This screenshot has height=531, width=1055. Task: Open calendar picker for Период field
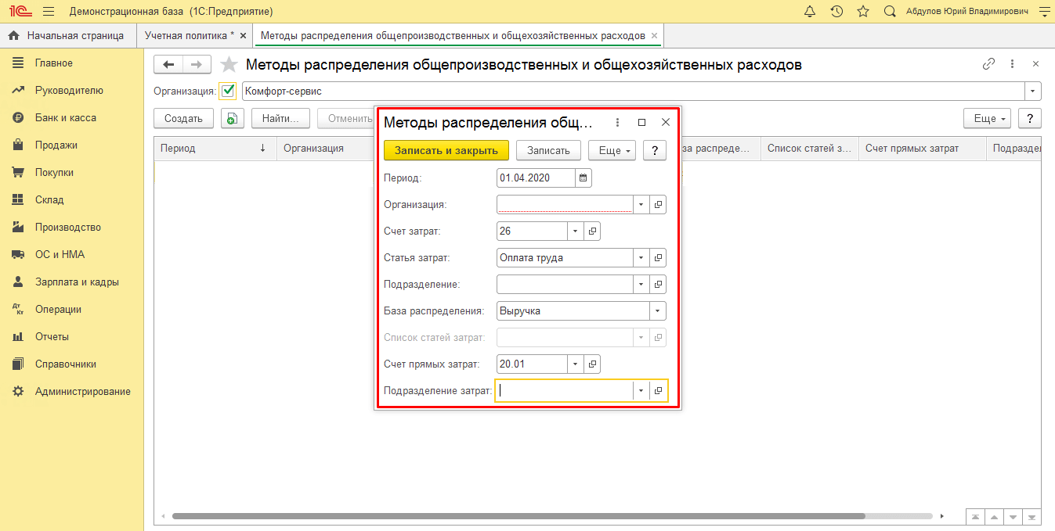583,178
